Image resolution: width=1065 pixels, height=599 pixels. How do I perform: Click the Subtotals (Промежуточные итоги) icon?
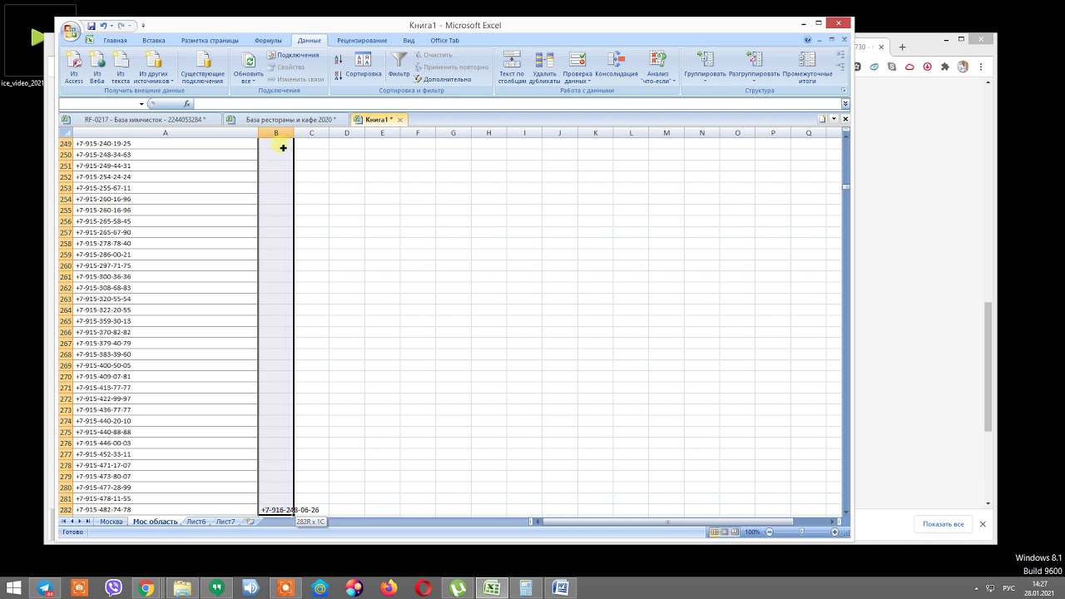(807, 65)
